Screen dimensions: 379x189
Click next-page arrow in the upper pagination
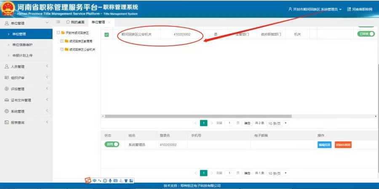tap(212, 123)
